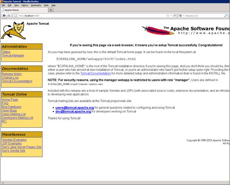This screenshot has height=185, width=230.
Task: Open the JSP Examples link
Action: point(12,143)
